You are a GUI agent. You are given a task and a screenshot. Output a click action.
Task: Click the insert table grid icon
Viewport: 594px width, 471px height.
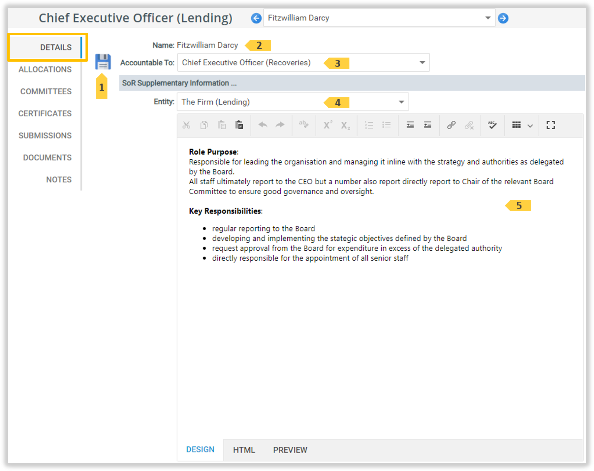point(516,125)
